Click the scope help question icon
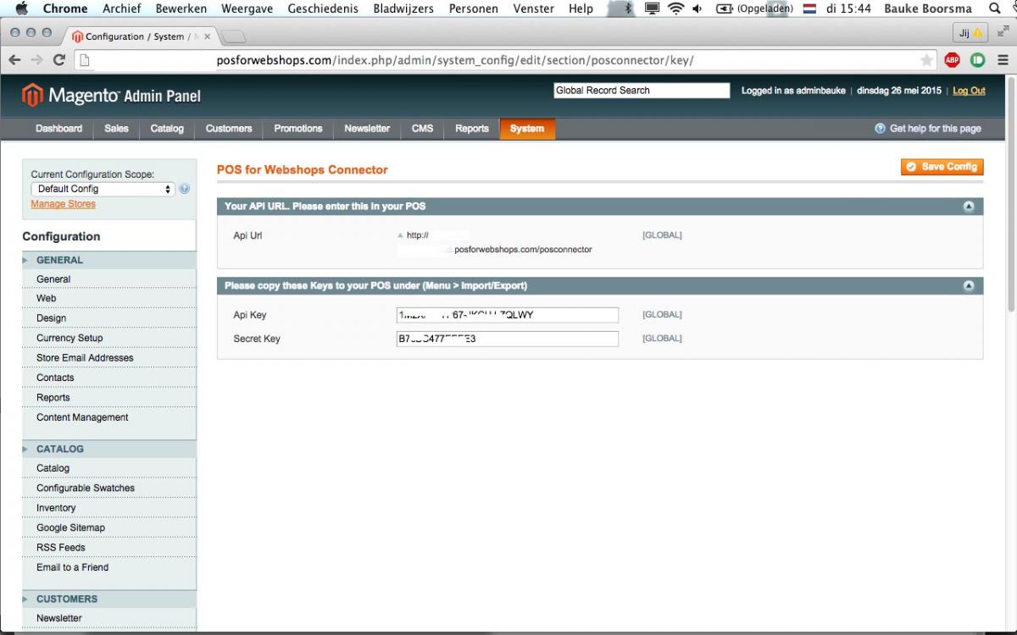Viewport: 1017px width, 635px height. pos(184,189)
